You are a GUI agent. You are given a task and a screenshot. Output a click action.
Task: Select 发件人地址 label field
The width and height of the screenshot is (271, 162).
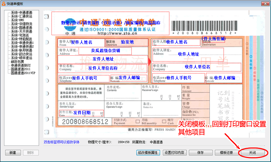coord(103,59)
